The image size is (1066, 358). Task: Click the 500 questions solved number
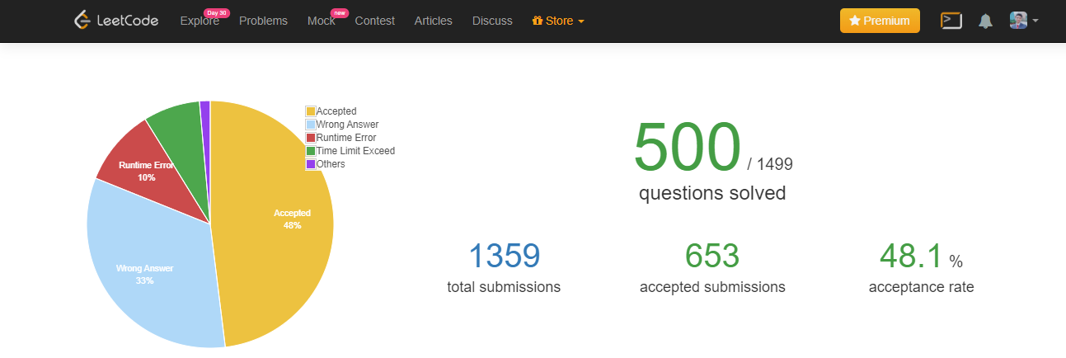[x=688, y=148]
